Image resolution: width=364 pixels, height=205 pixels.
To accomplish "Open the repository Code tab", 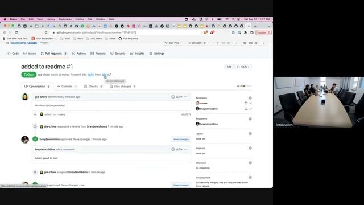I will [13, 54].
